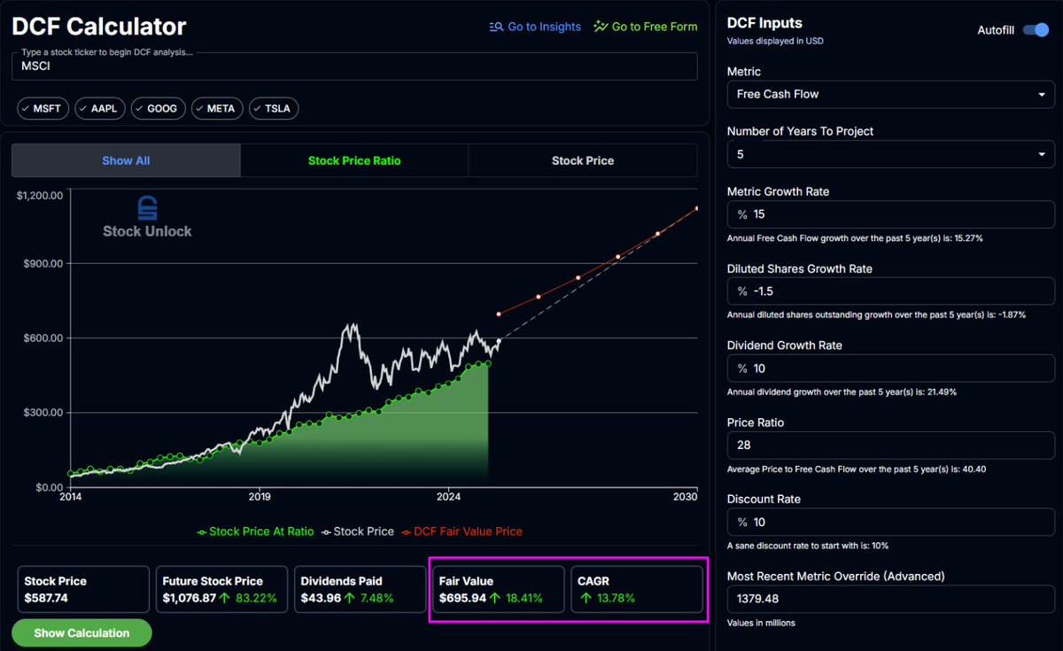The width and height of the screenshot is (1063, 651).
Task: Click the DCF Inputs heading
Action: 764,23
